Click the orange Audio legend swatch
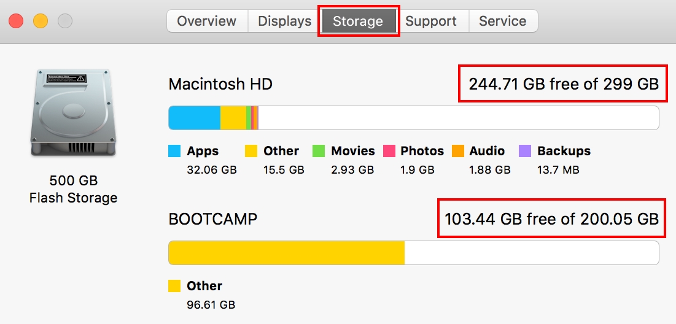The image size is (676, 324). tap(457, 151)
